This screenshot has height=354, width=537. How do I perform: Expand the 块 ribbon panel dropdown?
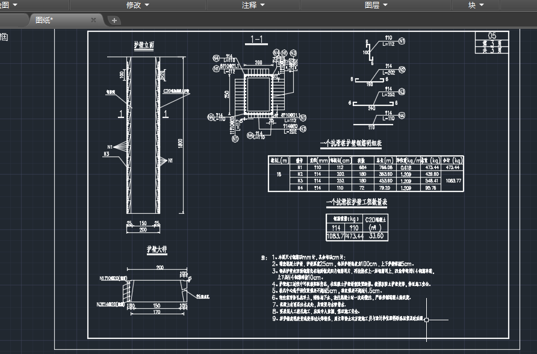click(476, 5)
